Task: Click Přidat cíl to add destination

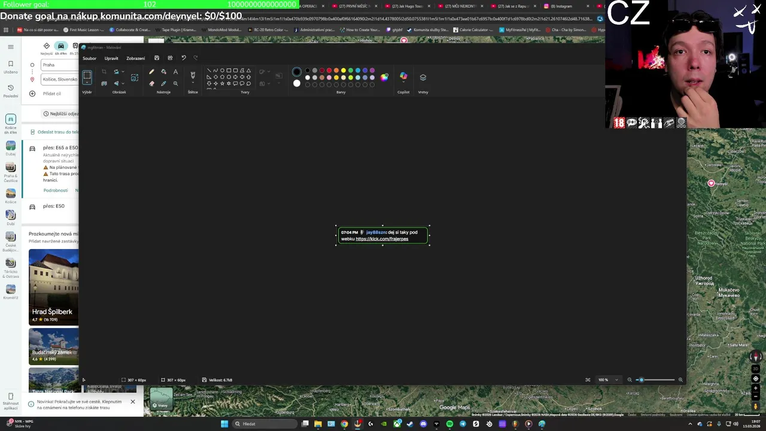Action: pyautogui.click(x=52, y=93)
